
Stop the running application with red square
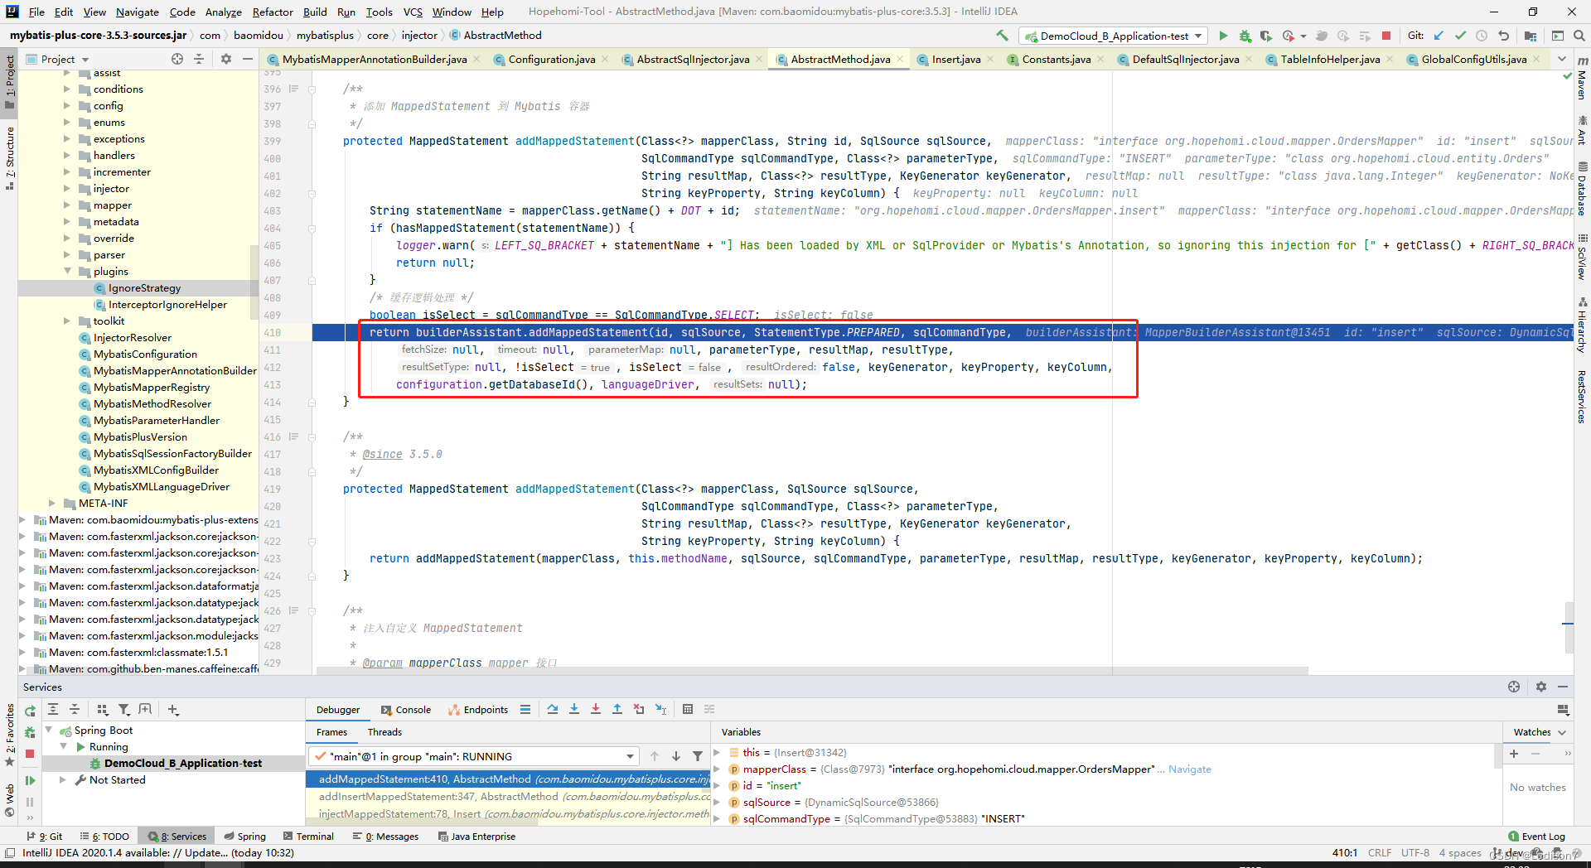[x=1386, y=36]
